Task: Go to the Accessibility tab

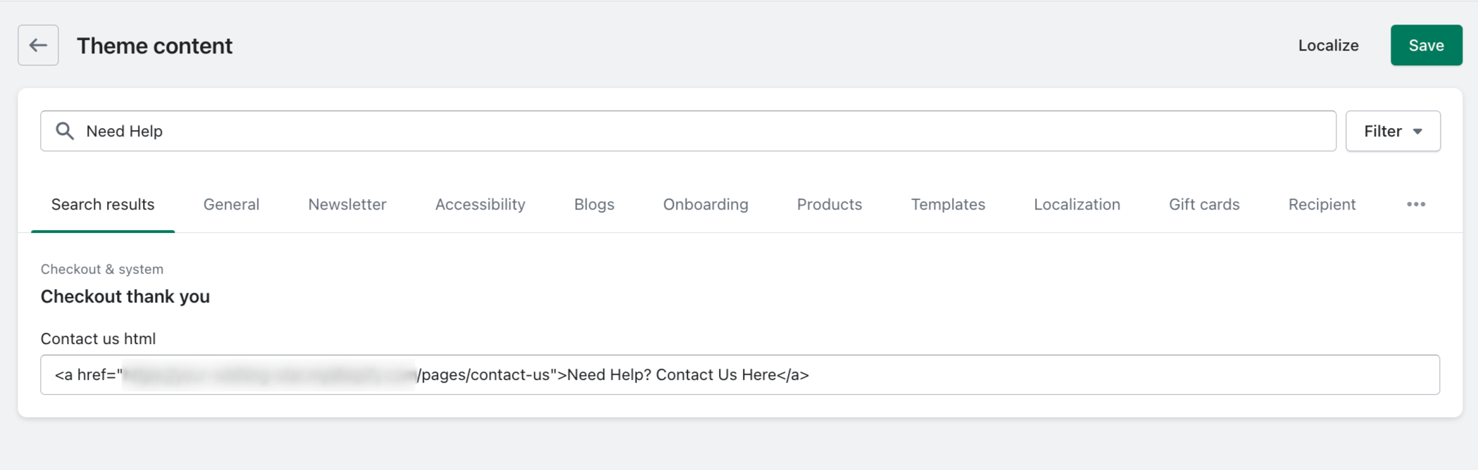Action: [x=480, y=205]
